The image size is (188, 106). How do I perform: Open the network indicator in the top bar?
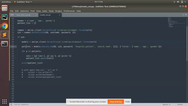174,2
